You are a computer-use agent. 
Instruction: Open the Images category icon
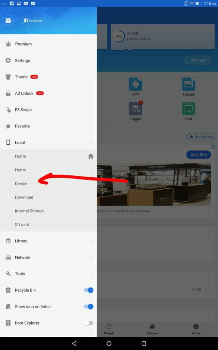click(x=188, y=84)
